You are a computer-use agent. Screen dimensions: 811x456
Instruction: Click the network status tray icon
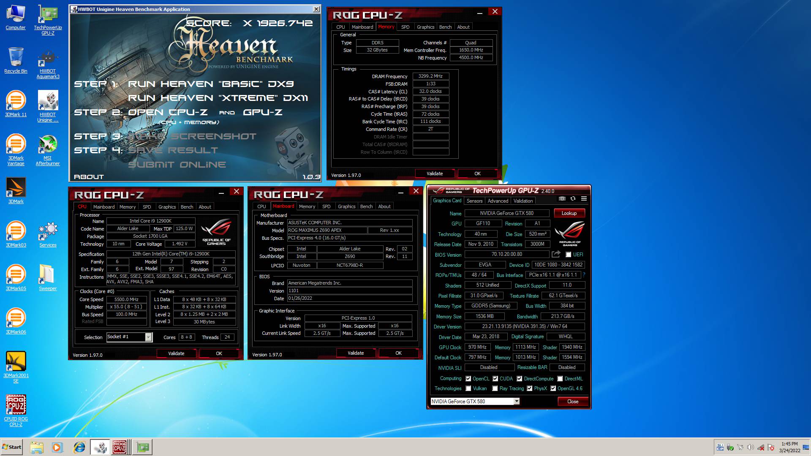click(760, 447)
